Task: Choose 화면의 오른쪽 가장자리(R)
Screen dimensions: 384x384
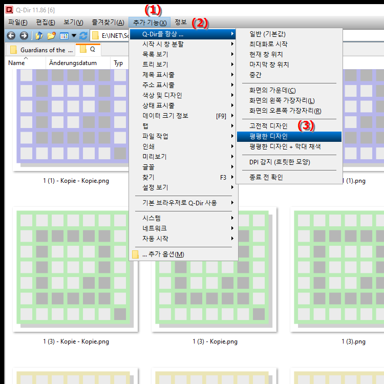Action: pyautogui.click(x=289, y=111)
